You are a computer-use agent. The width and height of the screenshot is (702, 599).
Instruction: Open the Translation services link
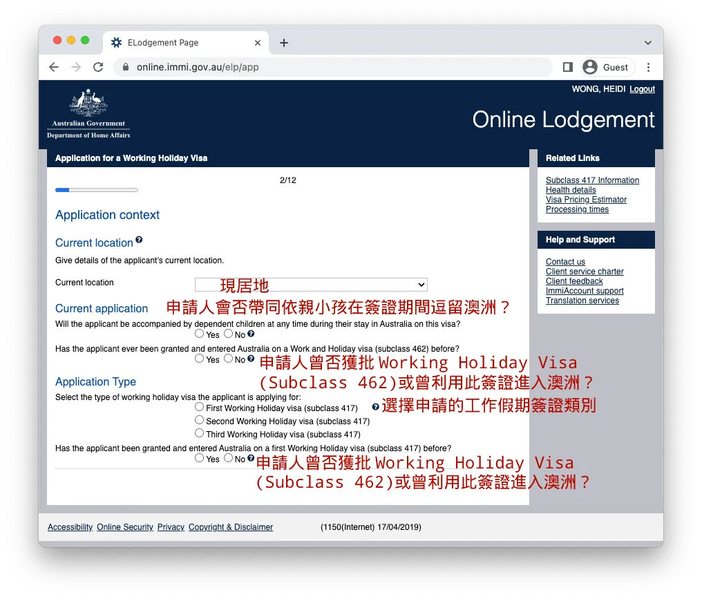(x=582, y=301)
